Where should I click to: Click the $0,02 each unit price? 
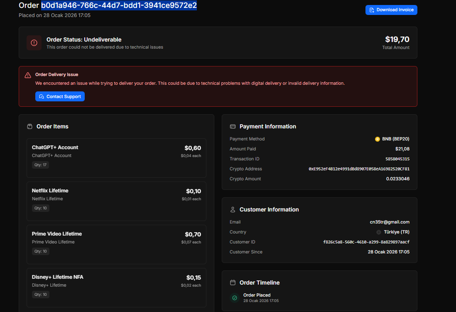click(191, 285)
